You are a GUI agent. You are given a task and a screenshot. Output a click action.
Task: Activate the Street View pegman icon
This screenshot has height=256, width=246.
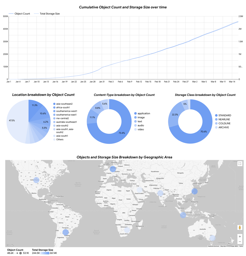(x=240, y=228)
